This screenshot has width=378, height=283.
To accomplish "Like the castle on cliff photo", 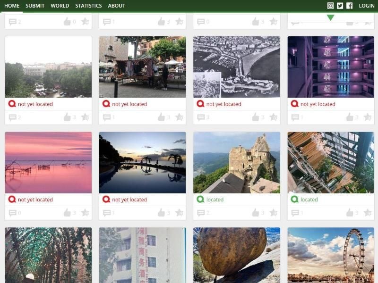I will coord(256,213).
